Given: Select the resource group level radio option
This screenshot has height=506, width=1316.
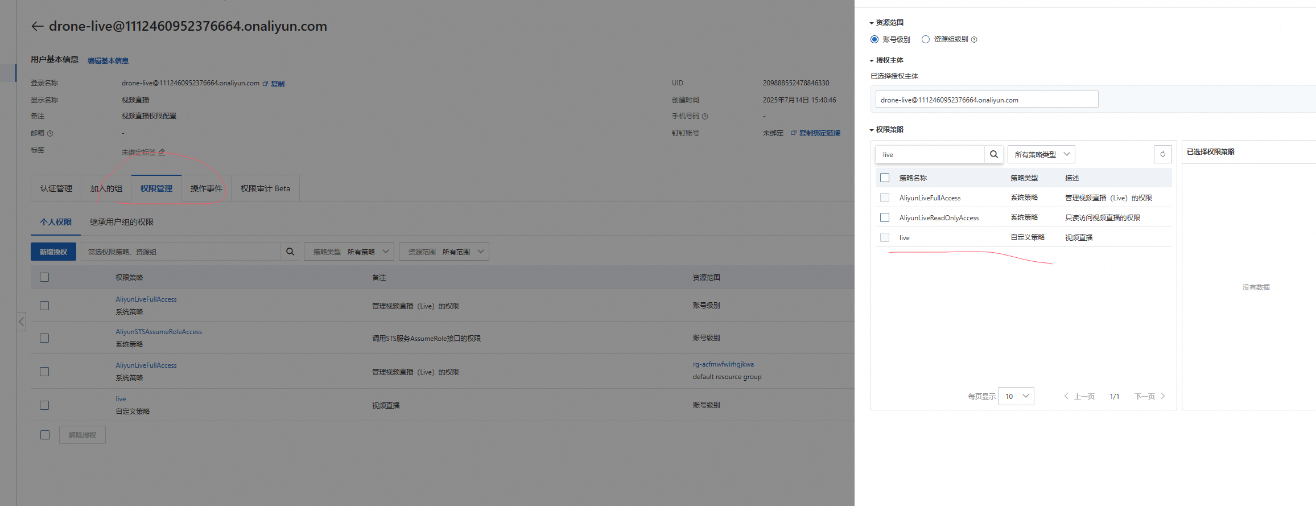Looking at the screenshot, I should [x=926, y=39].
